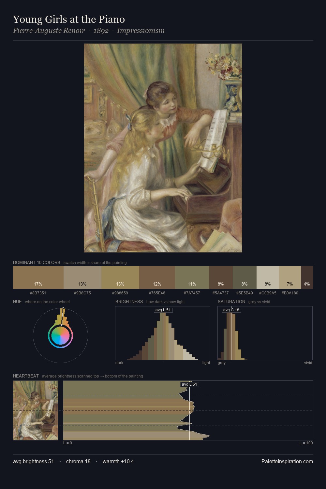Click the year '1892'
The width and height of the screenshot is (326, 489).
point(101,31)
